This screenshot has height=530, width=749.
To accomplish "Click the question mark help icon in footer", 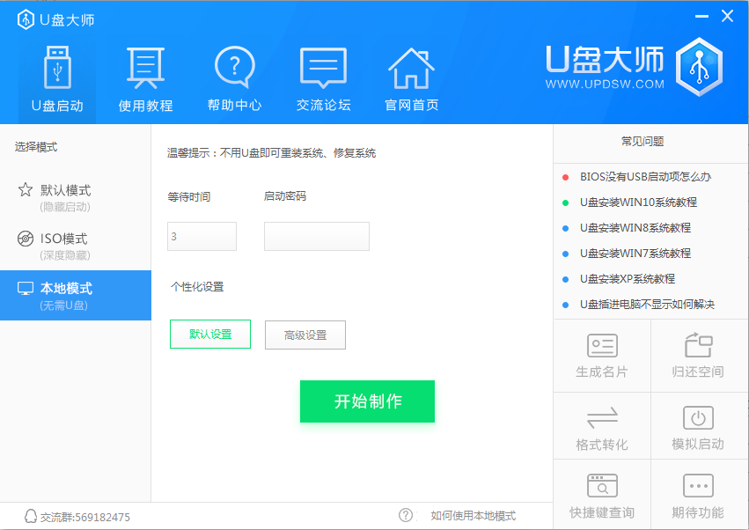I will (x=406, y=515).
